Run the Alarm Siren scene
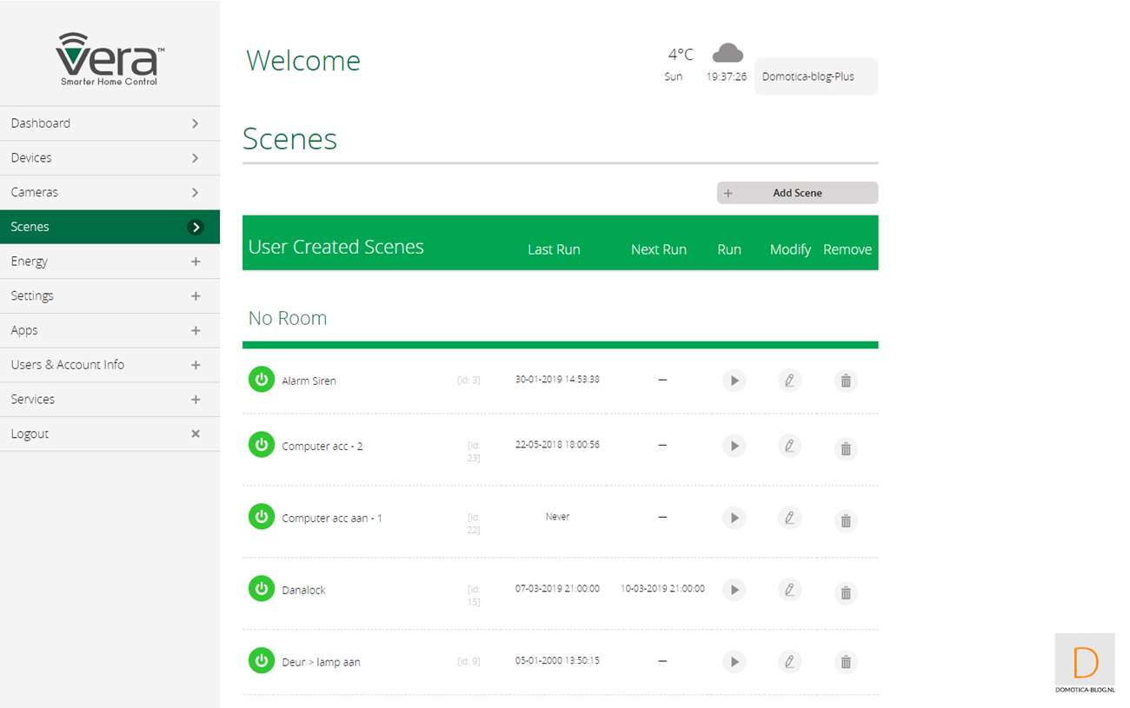1130x708 pixels. click(x=734, y=380)
